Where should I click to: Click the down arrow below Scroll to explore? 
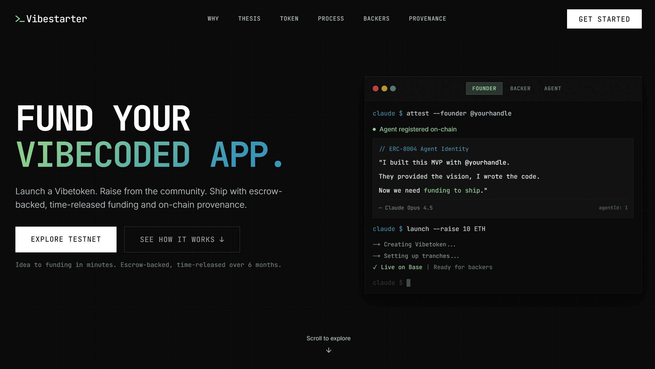click(x=328, y=350)
